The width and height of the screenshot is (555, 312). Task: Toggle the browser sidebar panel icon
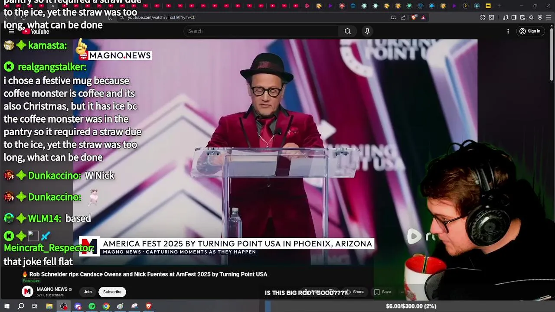pyautogui.click(x=514, y=17)
